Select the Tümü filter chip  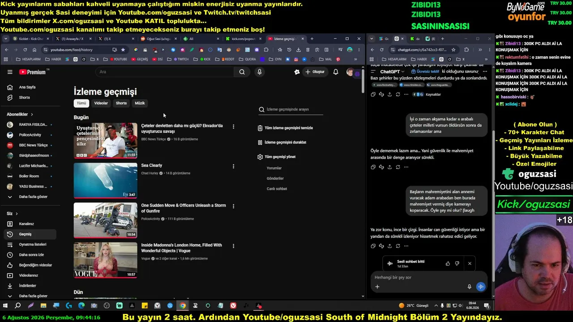click(81, 103)
